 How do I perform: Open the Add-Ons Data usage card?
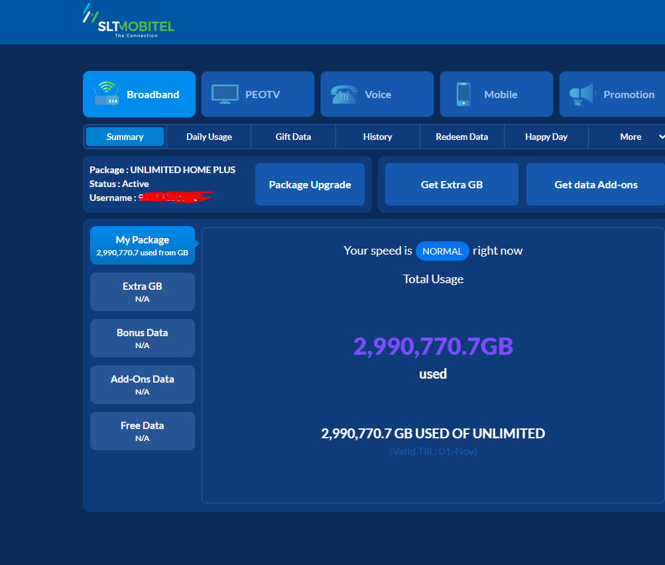(x=143, y=385)
